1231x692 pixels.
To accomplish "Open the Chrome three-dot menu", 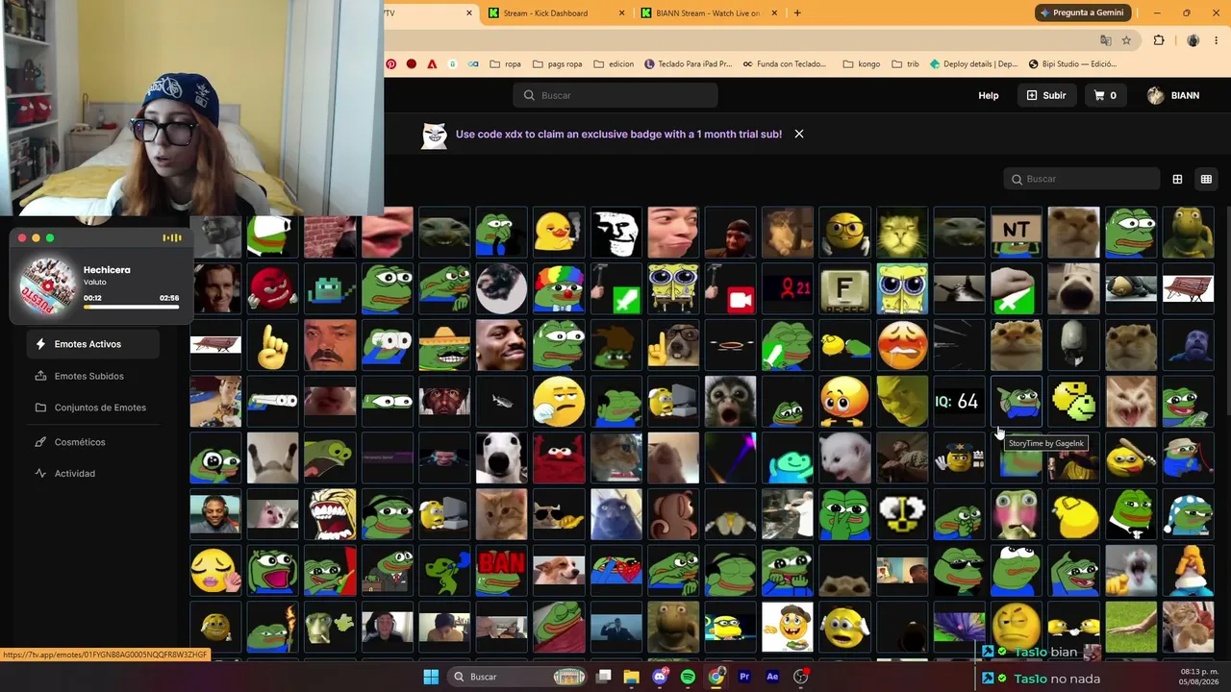I will (1217, 40).
